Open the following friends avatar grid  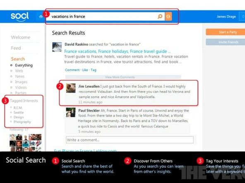[26, 143]
